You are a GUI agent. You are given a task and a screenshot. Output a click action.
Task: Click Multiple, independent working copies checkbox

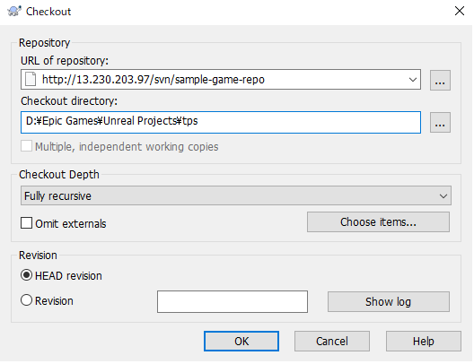pyautogui.click(x=26, y=146)
